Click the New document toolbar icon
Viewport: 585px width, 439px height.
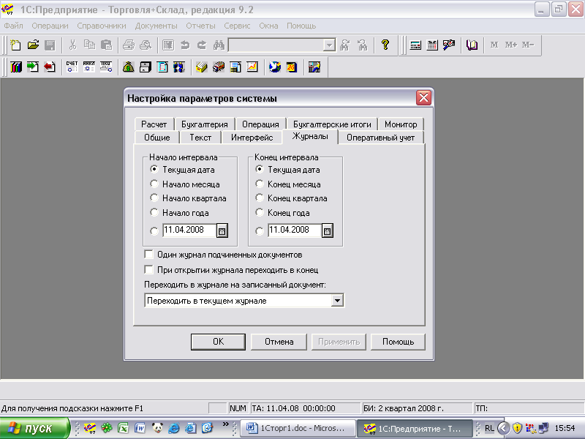pyautogui.click(x=15, y=45)
